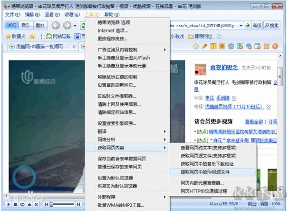Image resolution: width=288 pixels, height=211 pixels.
Task: Click the home icon in tab toolbar
Action: 196,46
